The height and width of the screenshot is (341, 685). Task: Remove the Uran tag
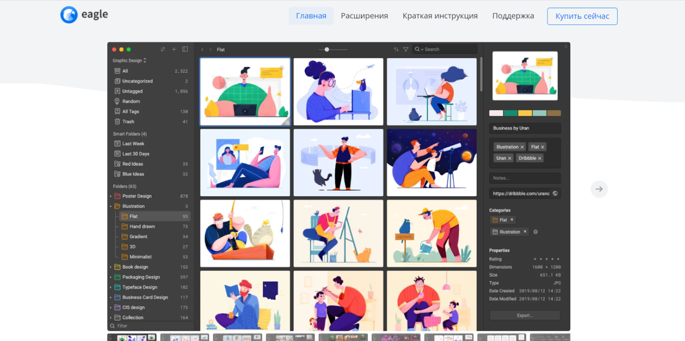pyautogui.click(x=509, y=158)
